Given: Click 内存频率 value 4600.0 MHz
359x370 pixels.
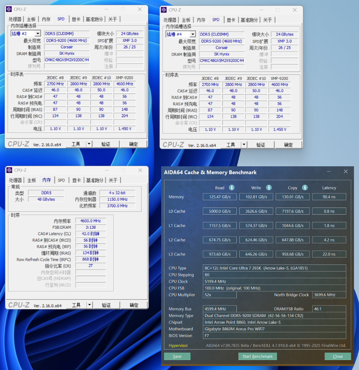Looking at the screenshot, I should click(x=91, y=221).
